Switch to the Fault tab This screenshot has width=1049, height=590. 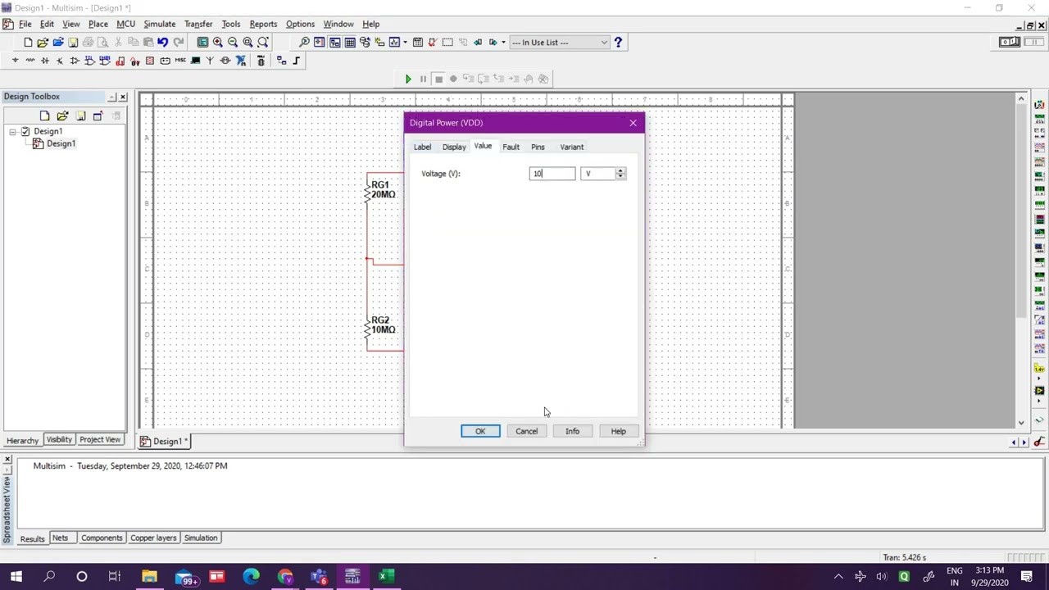[511, 147]
